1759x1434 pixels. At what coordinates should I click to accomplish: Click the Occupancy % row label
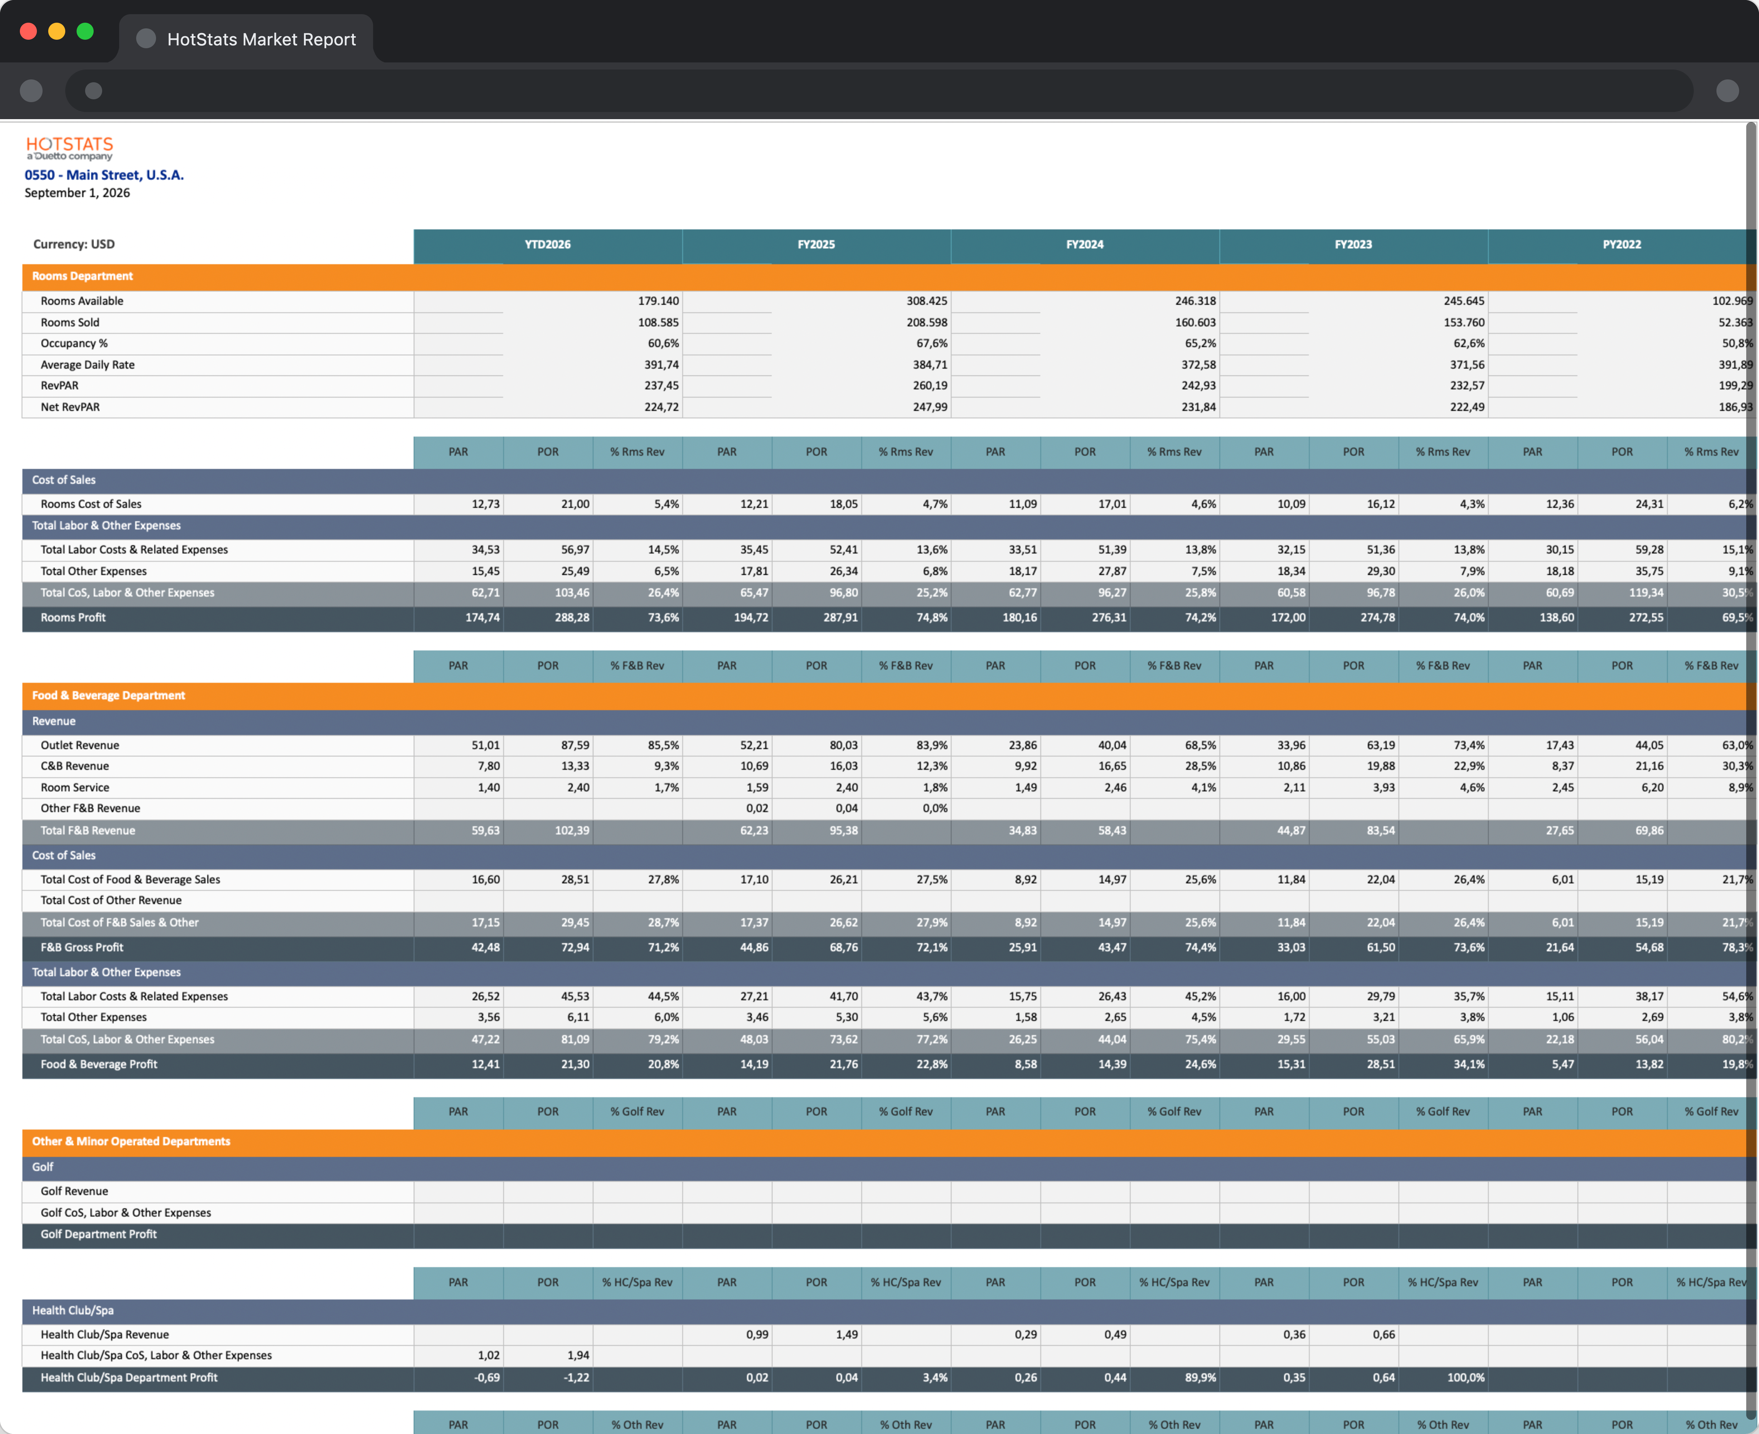74,344
